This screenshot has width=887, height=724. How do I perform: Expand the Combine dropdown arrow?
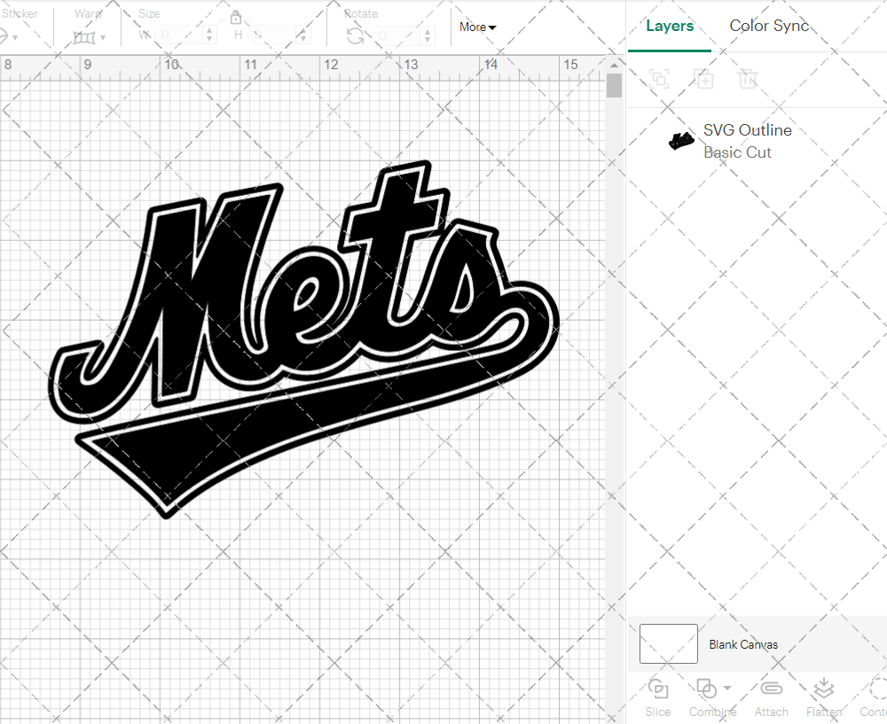pyautogui.click(x=727, y=688)
